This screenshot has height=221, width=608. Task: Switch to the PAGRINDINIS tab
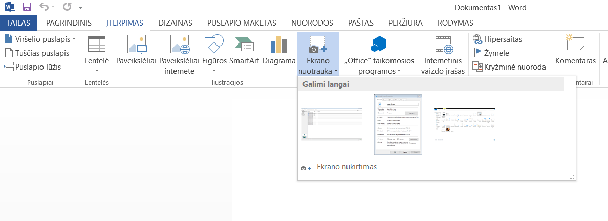tap(69, 23)
